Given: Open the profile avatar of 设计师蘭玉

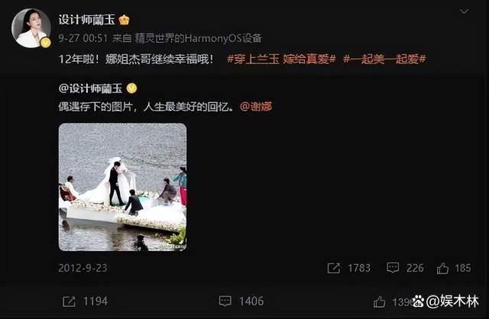Looking at the screenshot, I should click(x=31, y=28).
